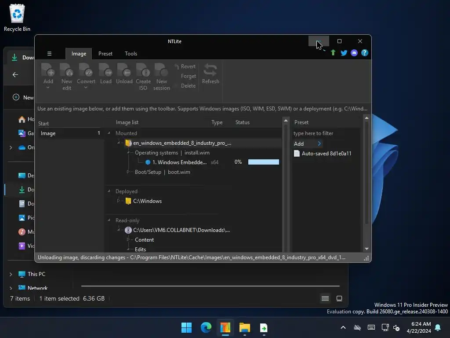This screenshot has height=338, width=450.
Task: Click the New edit toolbar icon
Action: (67, 70)
